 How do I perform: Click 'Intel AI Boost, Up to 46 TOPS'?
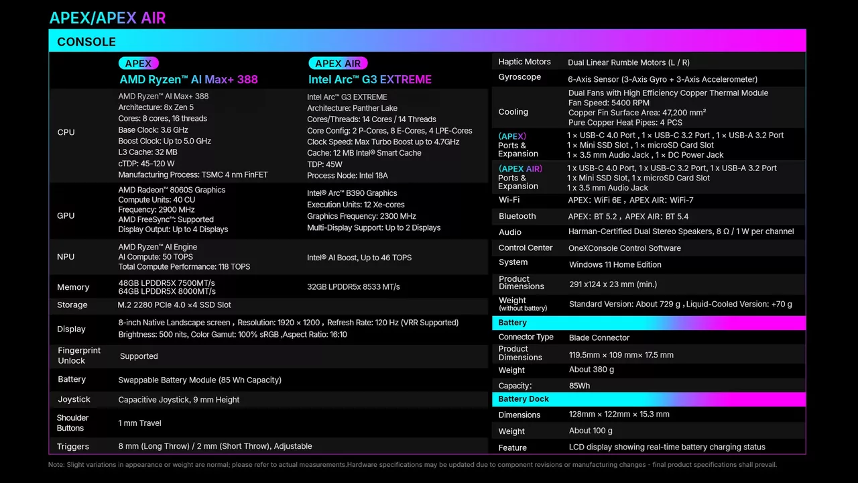coord(359,258)
